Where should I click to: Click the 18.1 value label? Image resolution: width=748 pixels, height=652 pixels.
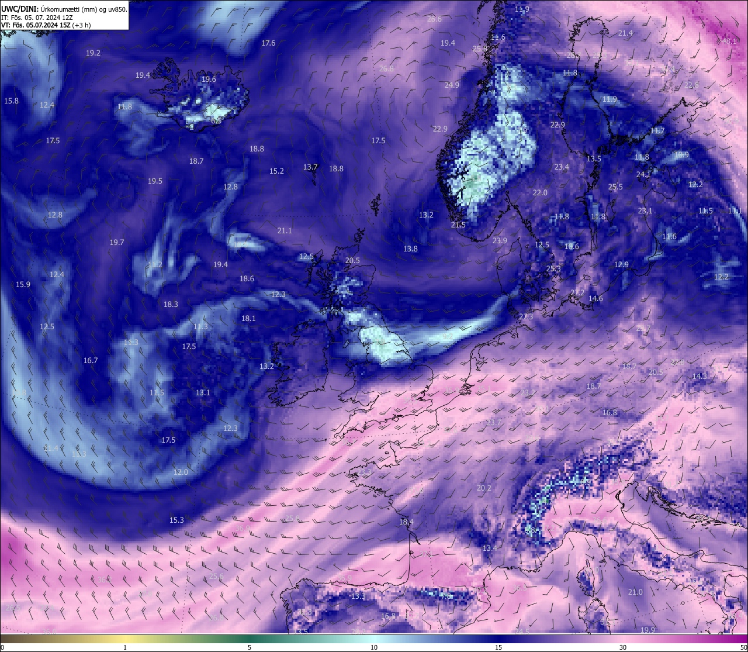248,318
